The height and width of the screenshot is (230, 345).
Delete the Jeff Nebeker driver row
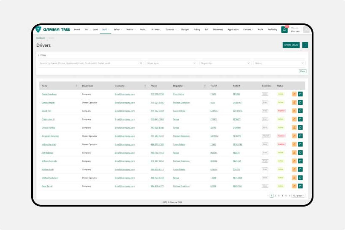pos(300,152)
